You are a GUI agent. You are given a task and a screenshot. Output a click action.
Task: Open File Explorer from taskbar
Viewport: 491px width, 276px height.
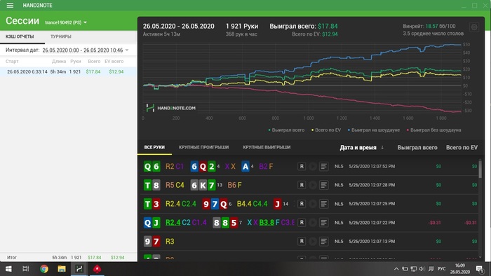point(62,269)
